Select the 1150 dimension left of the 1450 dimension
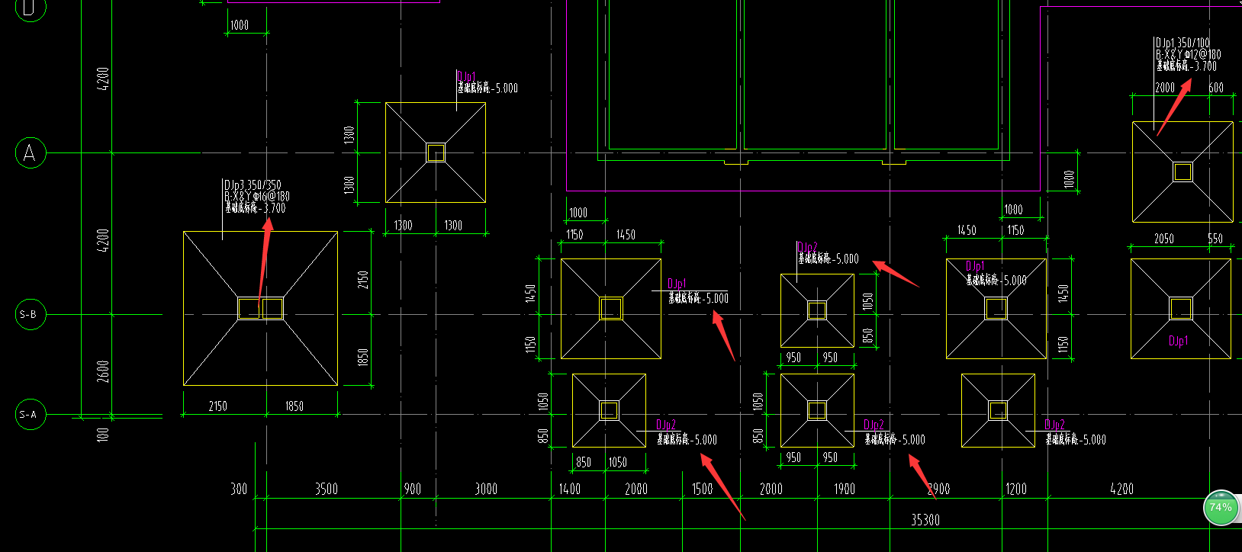Image resolution: width=1242 pixels, height=552 pixels. [x=574, y=235]
